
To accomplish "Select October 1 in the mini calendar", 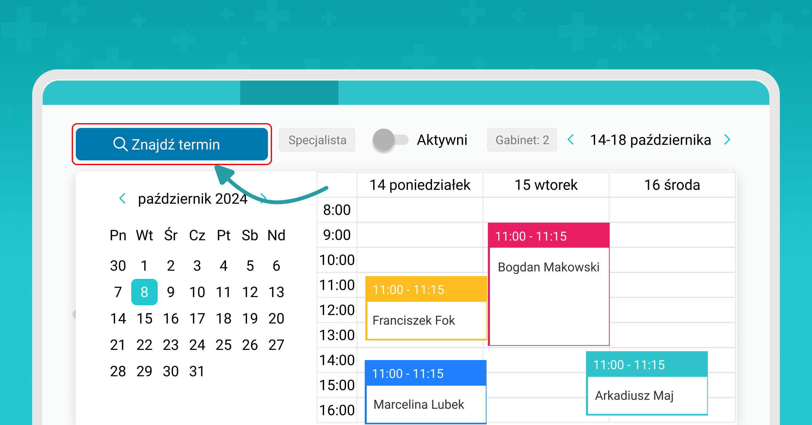I will tap(144, 266).
